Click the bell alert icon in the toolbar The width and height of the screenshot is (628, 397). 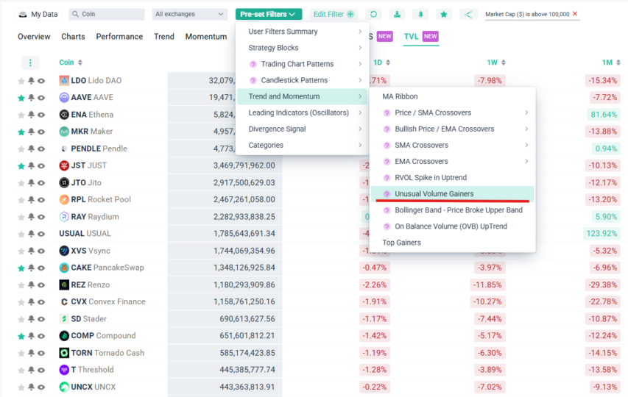coord(420,14)
